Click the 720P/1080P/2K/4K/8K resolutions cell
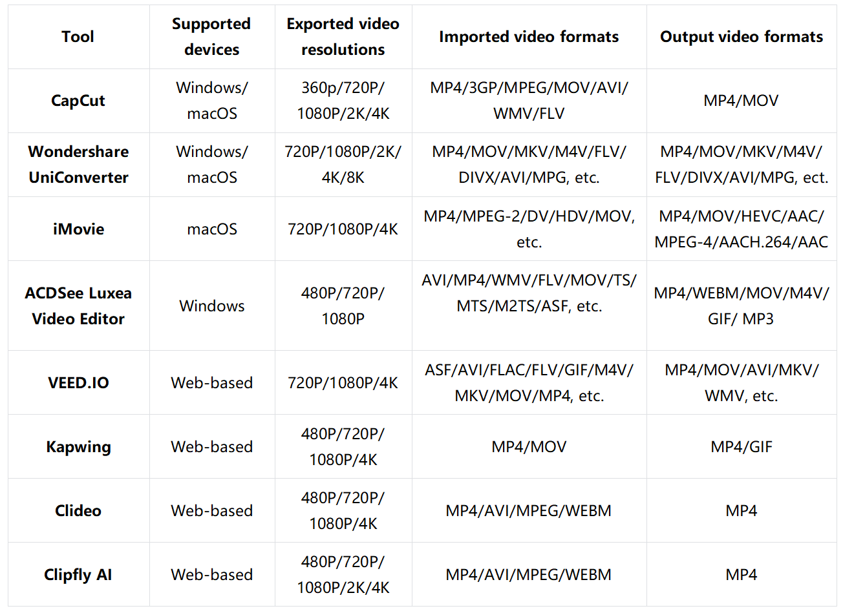 [x=343, y=165]
